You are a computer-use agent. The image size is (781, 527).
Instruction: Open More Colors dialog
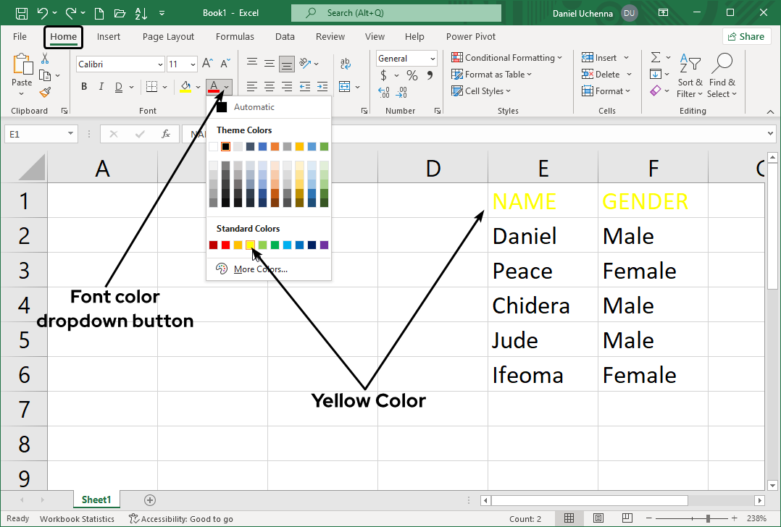[x=260, y=269]
